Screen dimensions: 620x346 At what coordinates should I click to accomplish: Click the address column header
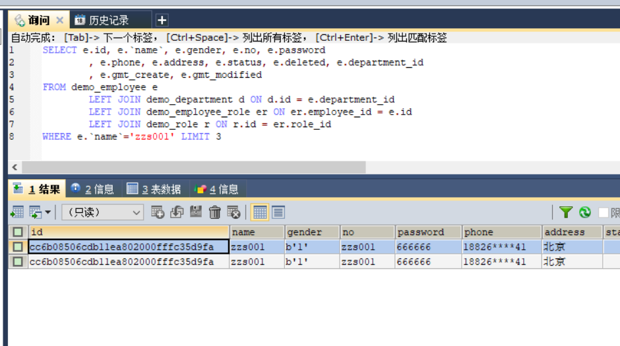click(572, 232)
